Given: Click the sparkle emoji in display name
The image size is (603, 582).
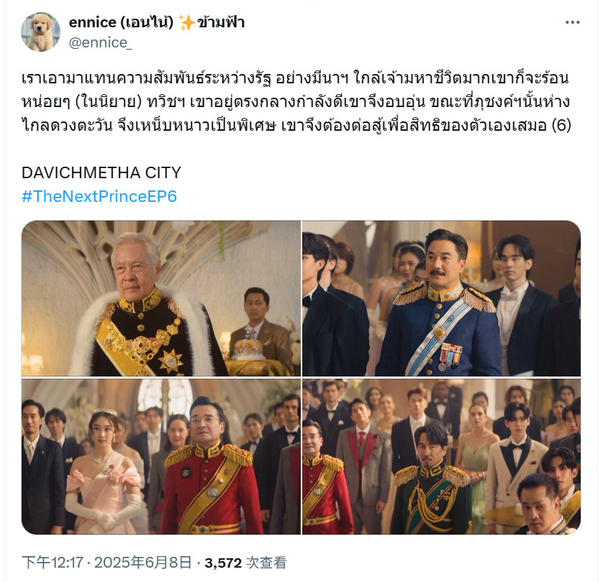Looking at the screenshot, I should pos(187,23).
